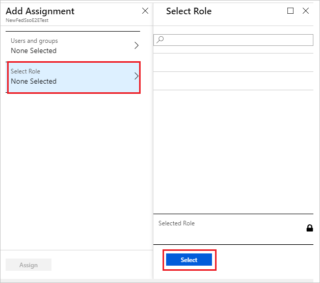The width and height of the screenshot is (320, 283).
Task: Click the 'Select Role' label in highlighted row
Action: click(x=25, y=71)
